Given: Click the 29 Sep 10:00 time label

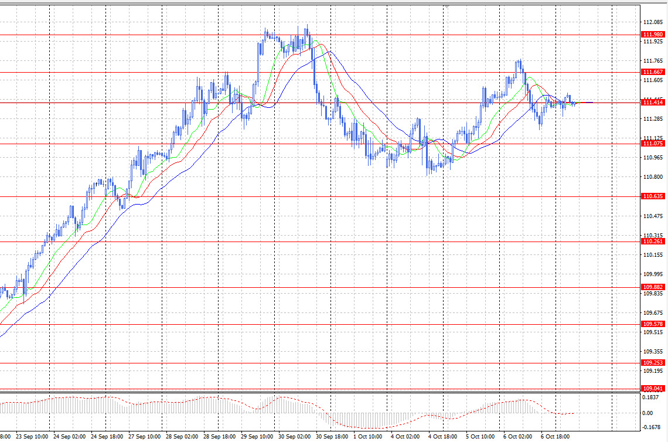Looking at the screenshot, I should pyautogui.click(x=257, y=437).
